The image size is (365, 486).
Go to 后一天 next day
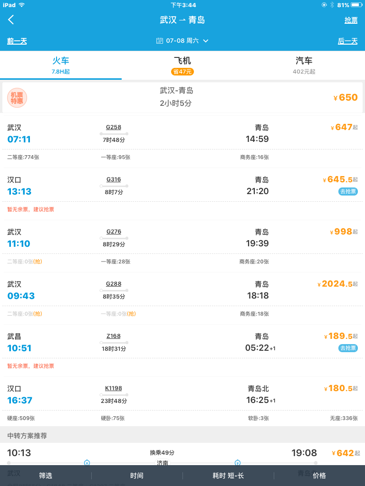coord(347,41)
